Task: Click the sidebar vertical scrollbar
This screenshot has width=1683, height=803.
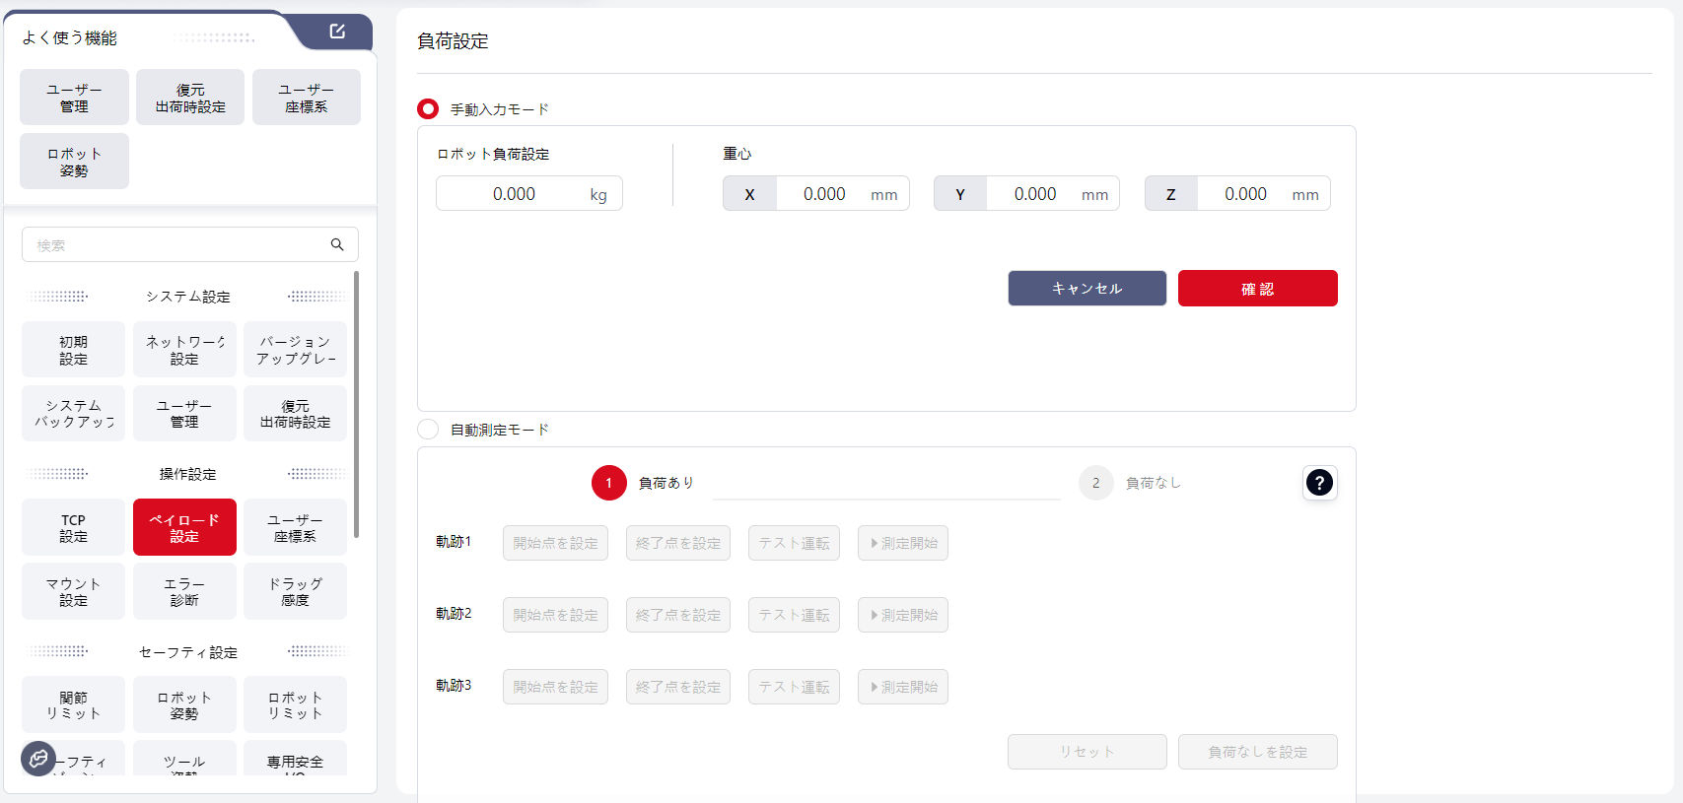Action: coord(356,404)
